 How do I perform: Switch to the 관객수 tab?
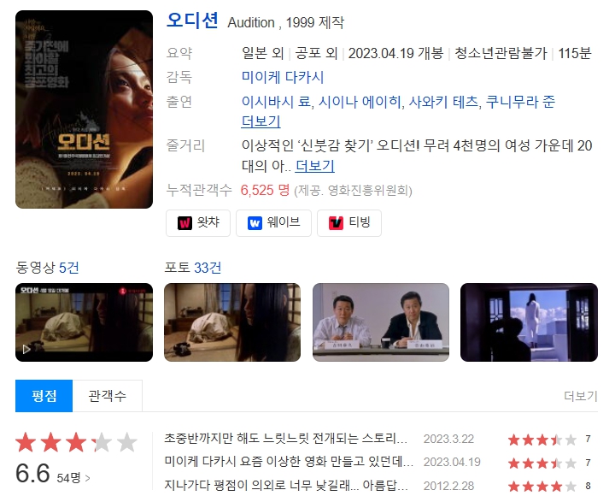point(107,395)
